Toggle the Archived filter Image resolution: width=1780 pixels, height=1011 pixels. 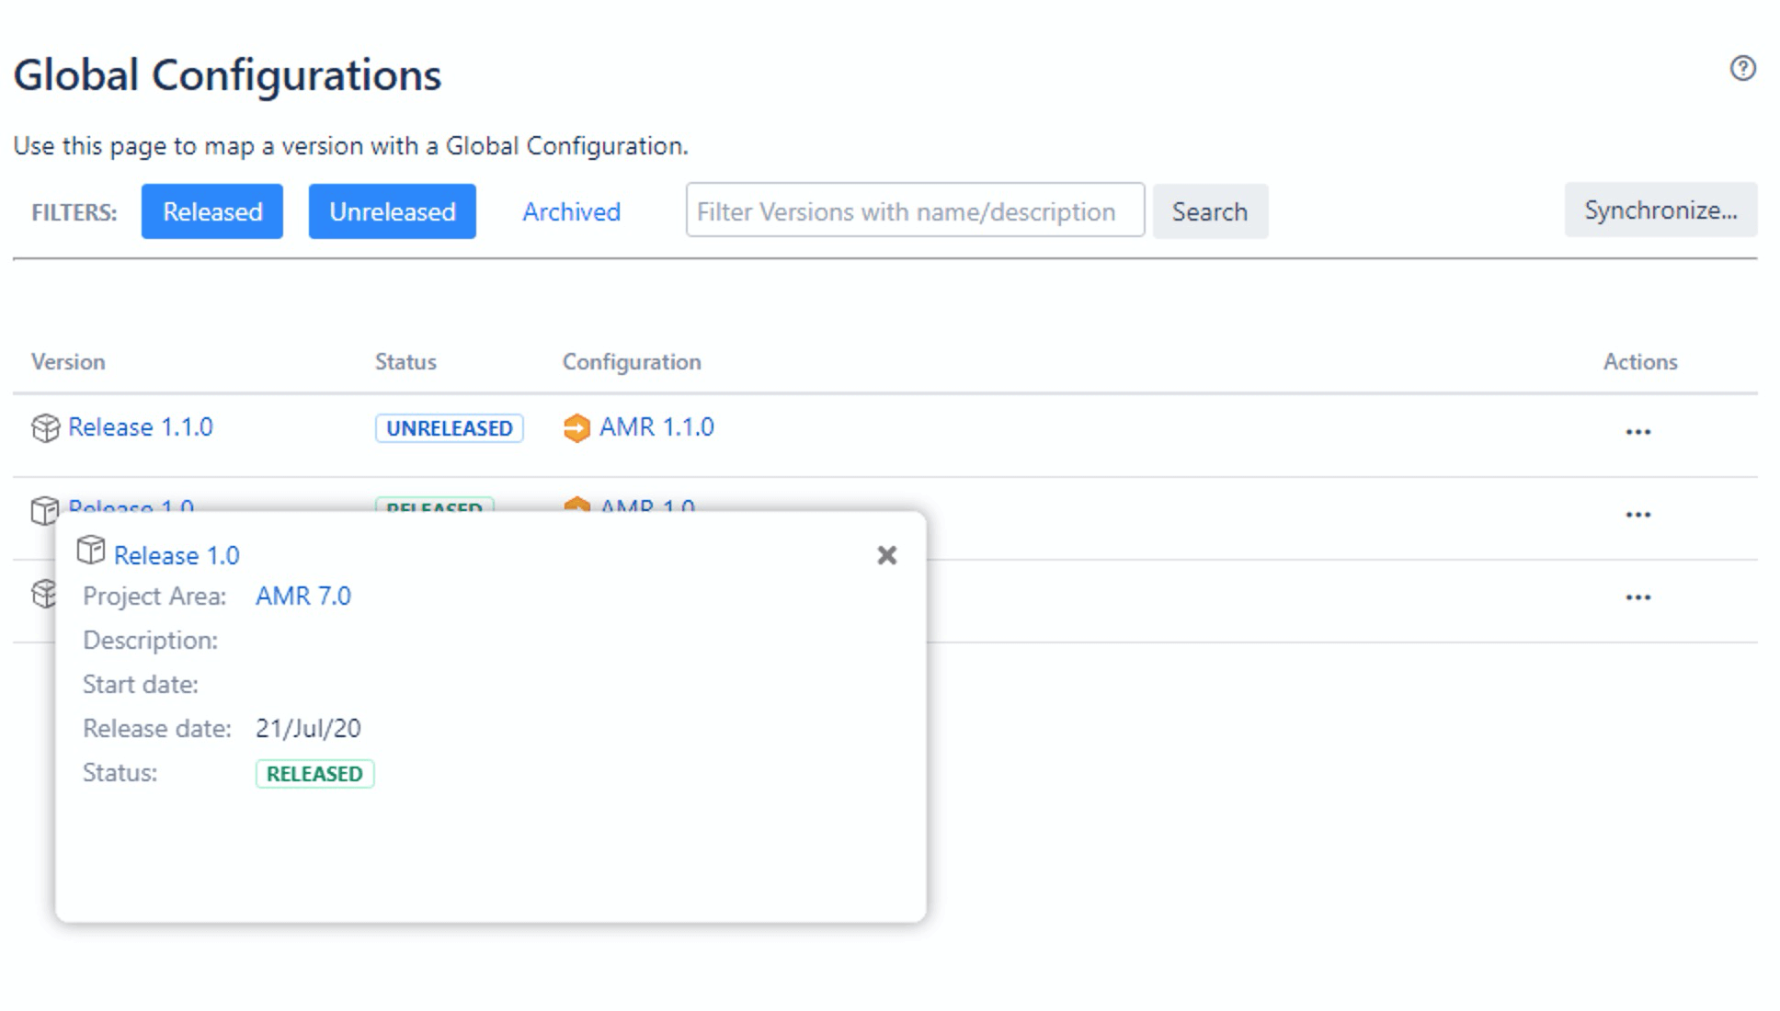point(571,211)
